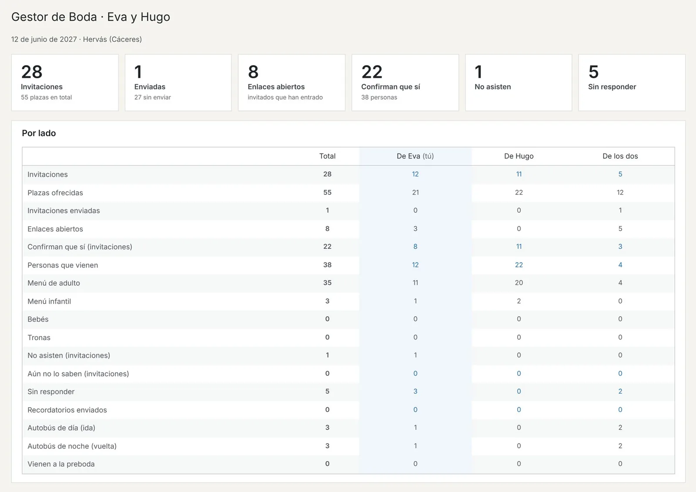Select the 22 Confirman que sí card
The width and height of the screenshot is (696, 492).
(x=405, y=83)
